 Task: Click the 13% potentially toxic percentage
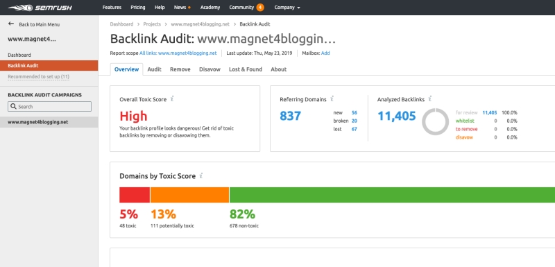point(163,214)
